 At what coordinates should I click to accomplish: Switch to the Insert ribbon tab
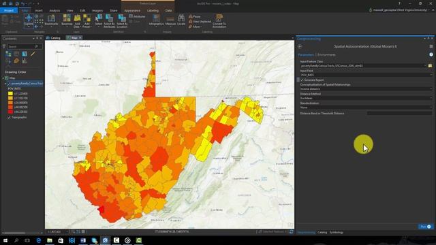tap(39, 11)
